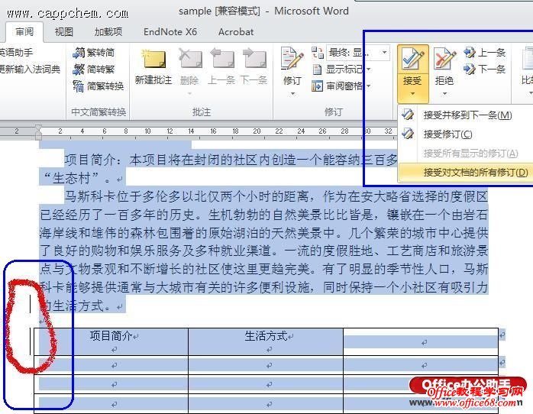This screenshot has height=414, width=533.
Task: Click 更新输入法词典 button
Action: (x=30, y=70)
